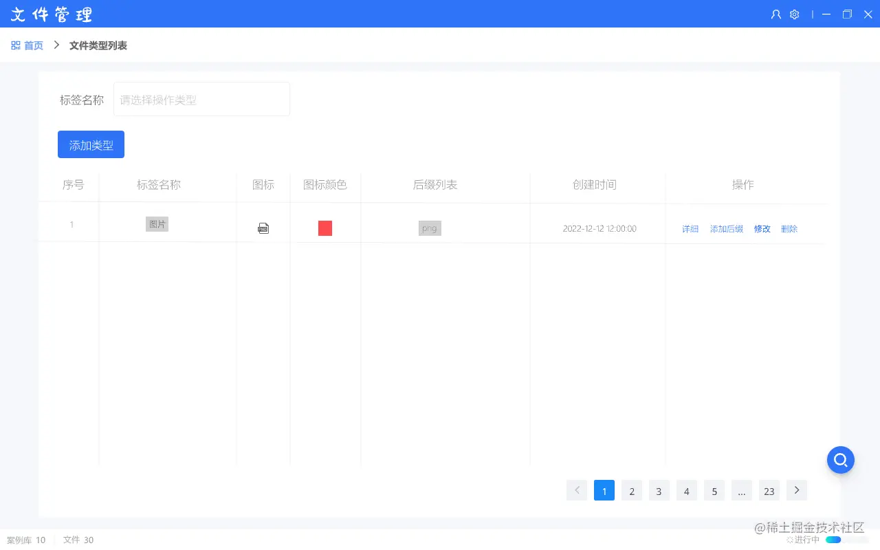Click the 添加类型 button

coord(91,144)
